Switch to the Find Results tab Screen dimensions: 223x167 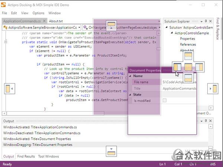(26, 156)
